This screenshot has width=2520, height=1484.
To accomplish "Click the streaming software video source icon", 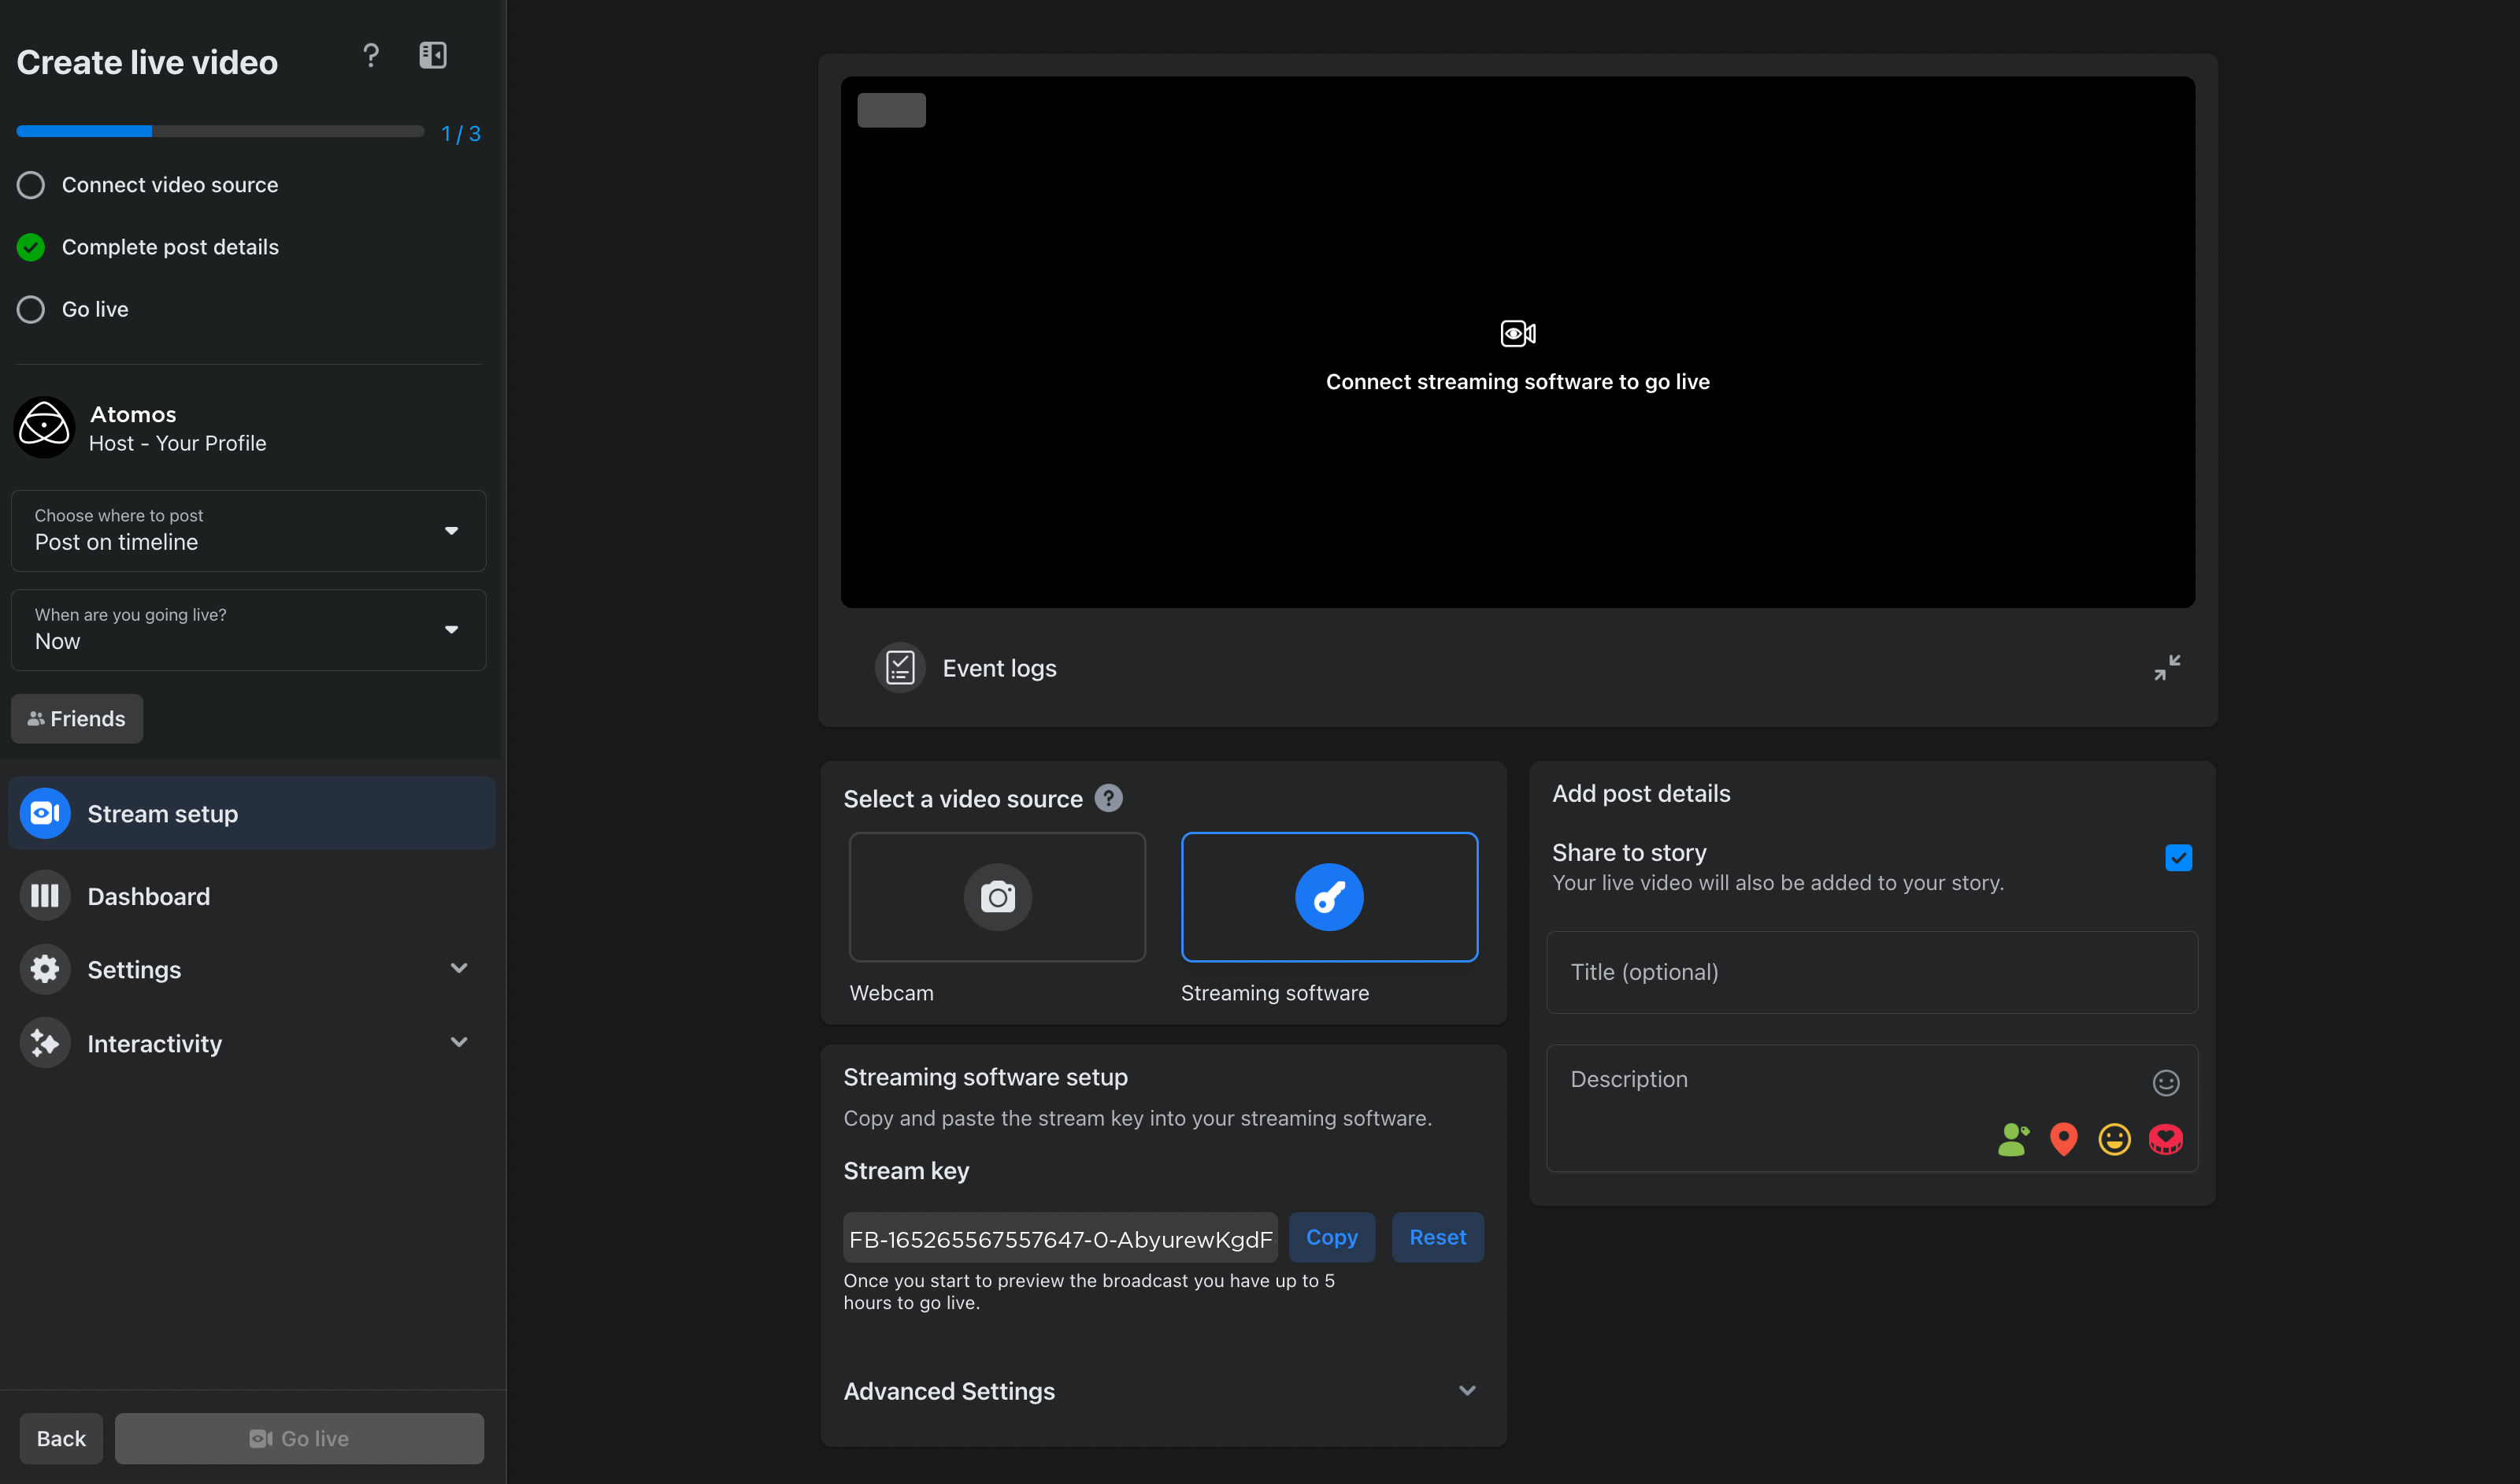I will pyautogui.click(x=1328, y=896).
